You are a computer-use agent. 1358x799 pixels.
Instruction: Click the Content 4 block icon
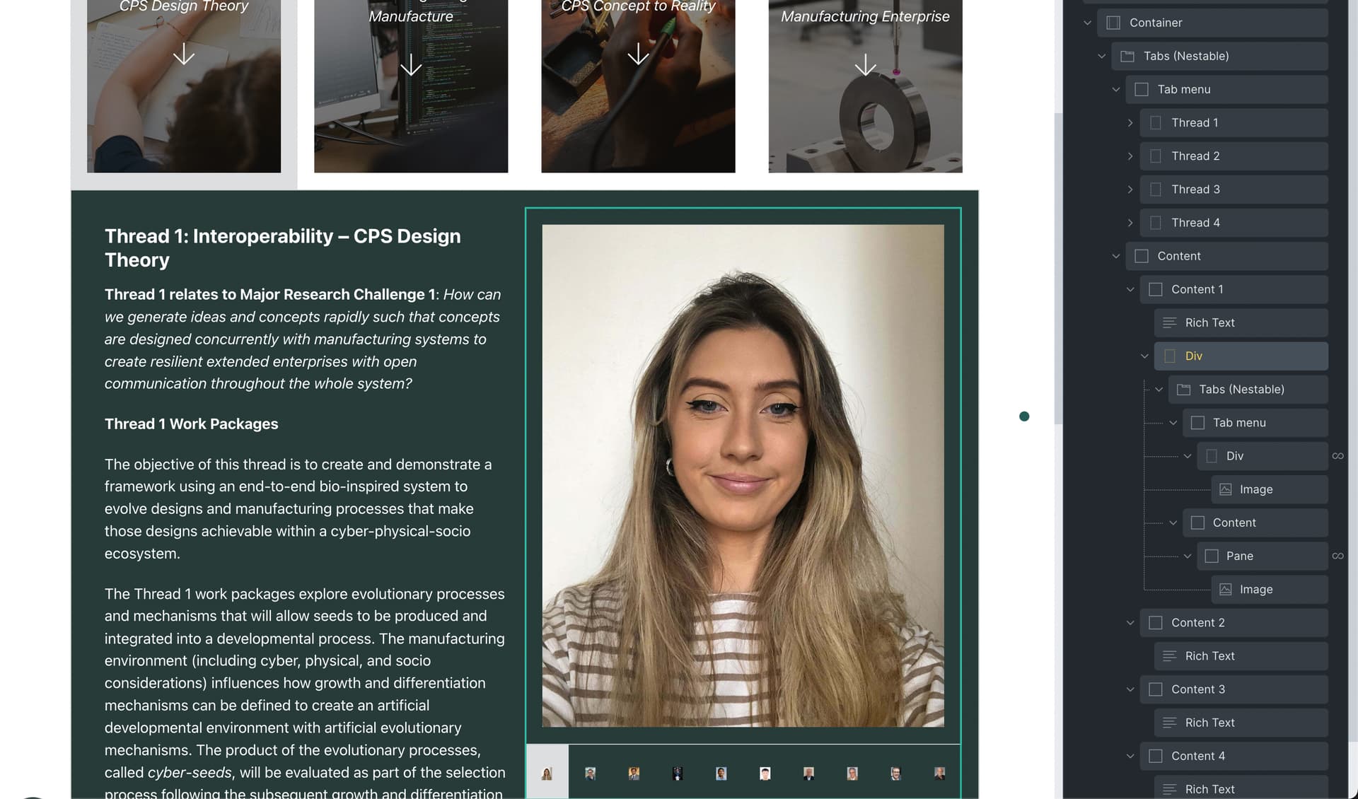(1155, 756)
